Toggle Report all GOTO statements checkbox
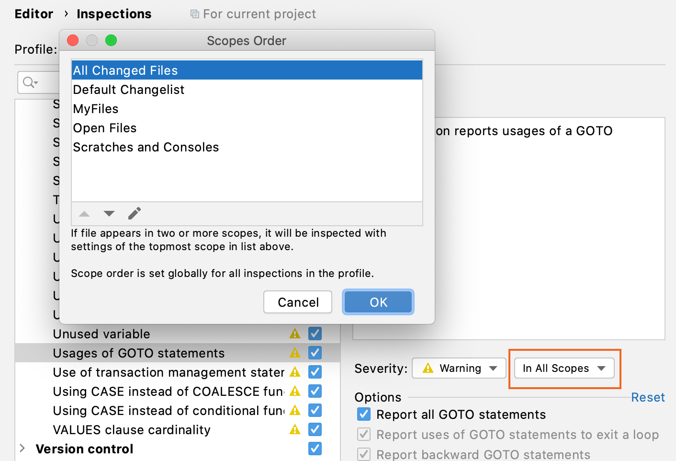This screenshot has height=461, width=676. click(x=364, y=414)
